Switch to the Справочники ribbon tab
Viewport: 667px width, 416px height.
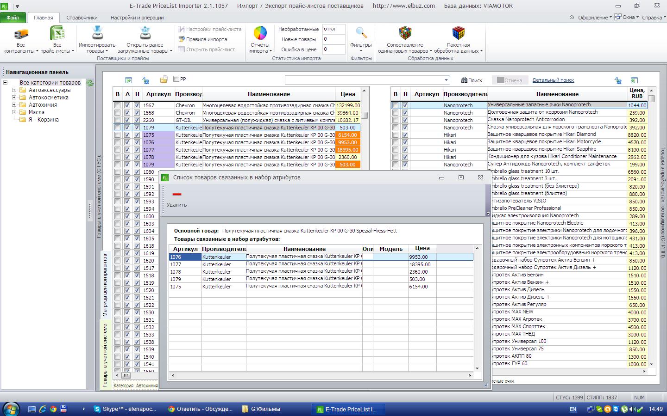[82, 18]
